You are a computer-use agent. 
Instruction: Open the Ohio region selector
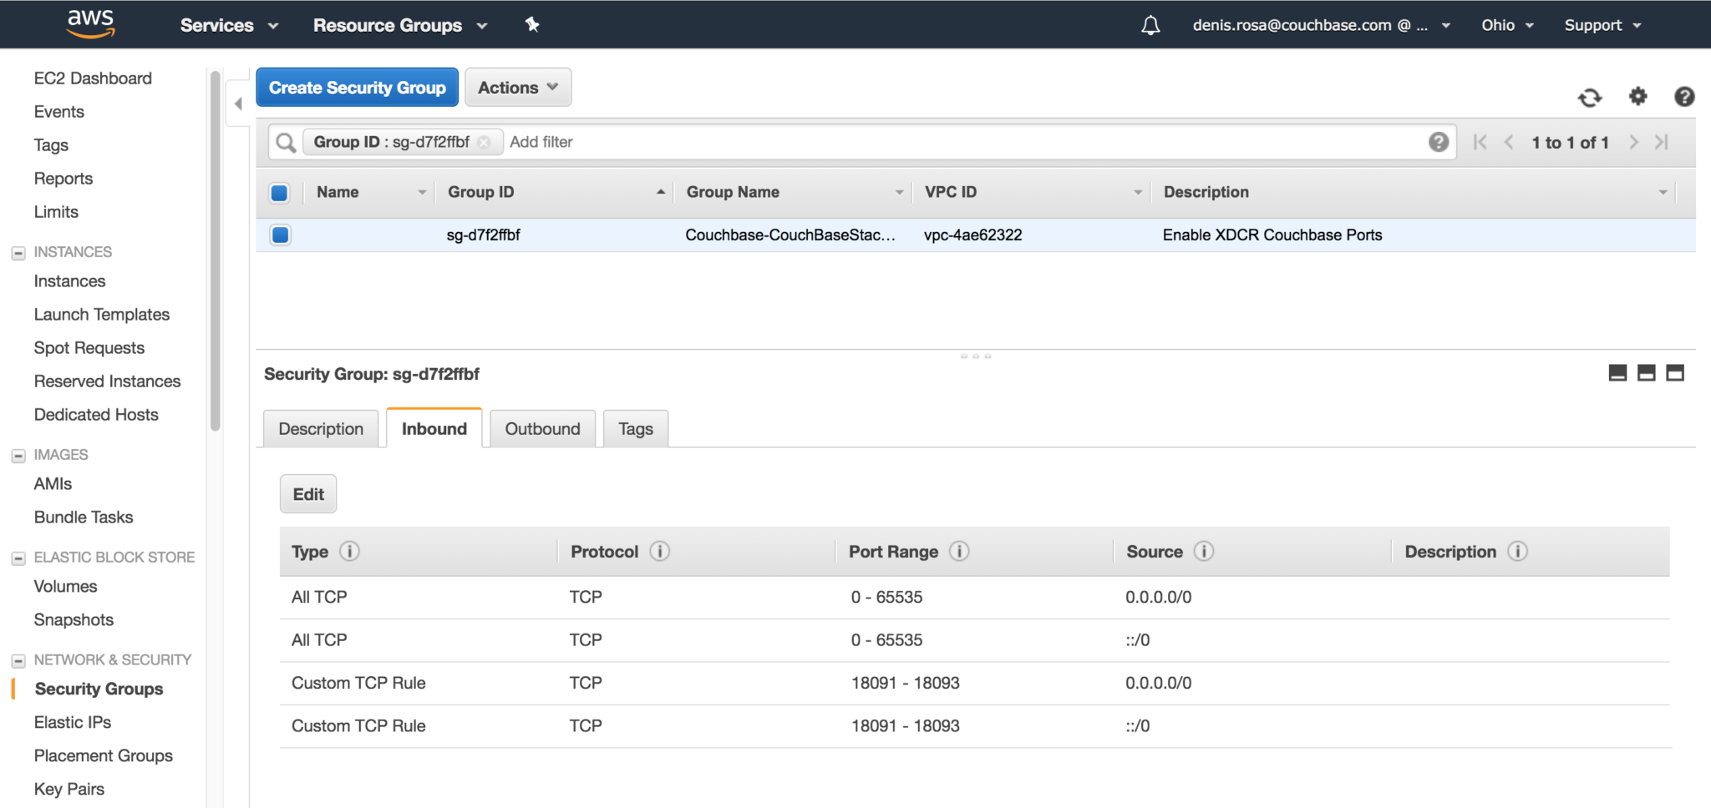1506,24
